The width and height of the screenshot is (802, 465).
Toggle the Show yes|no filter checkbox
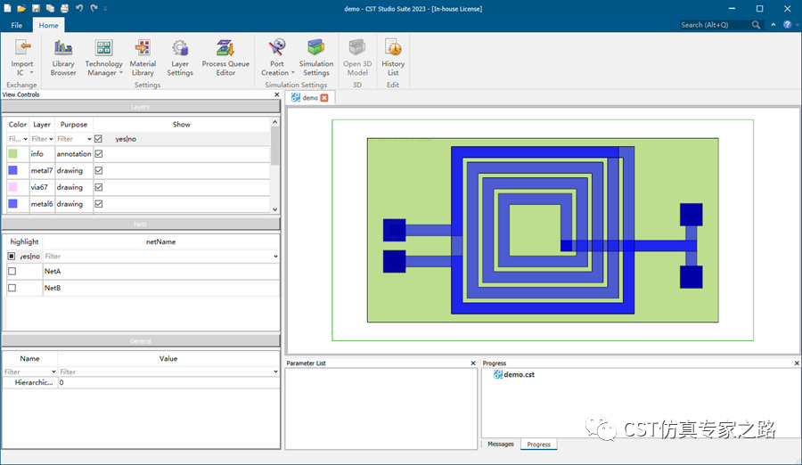[99, 139]
